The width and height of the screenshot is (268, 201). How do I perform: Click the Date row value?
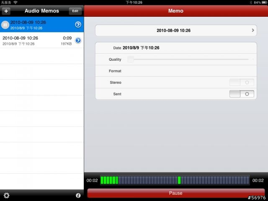tap(141, 48)
